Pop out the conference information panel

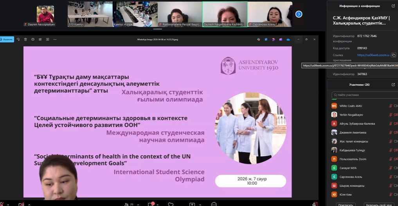[x=393, y=6]
